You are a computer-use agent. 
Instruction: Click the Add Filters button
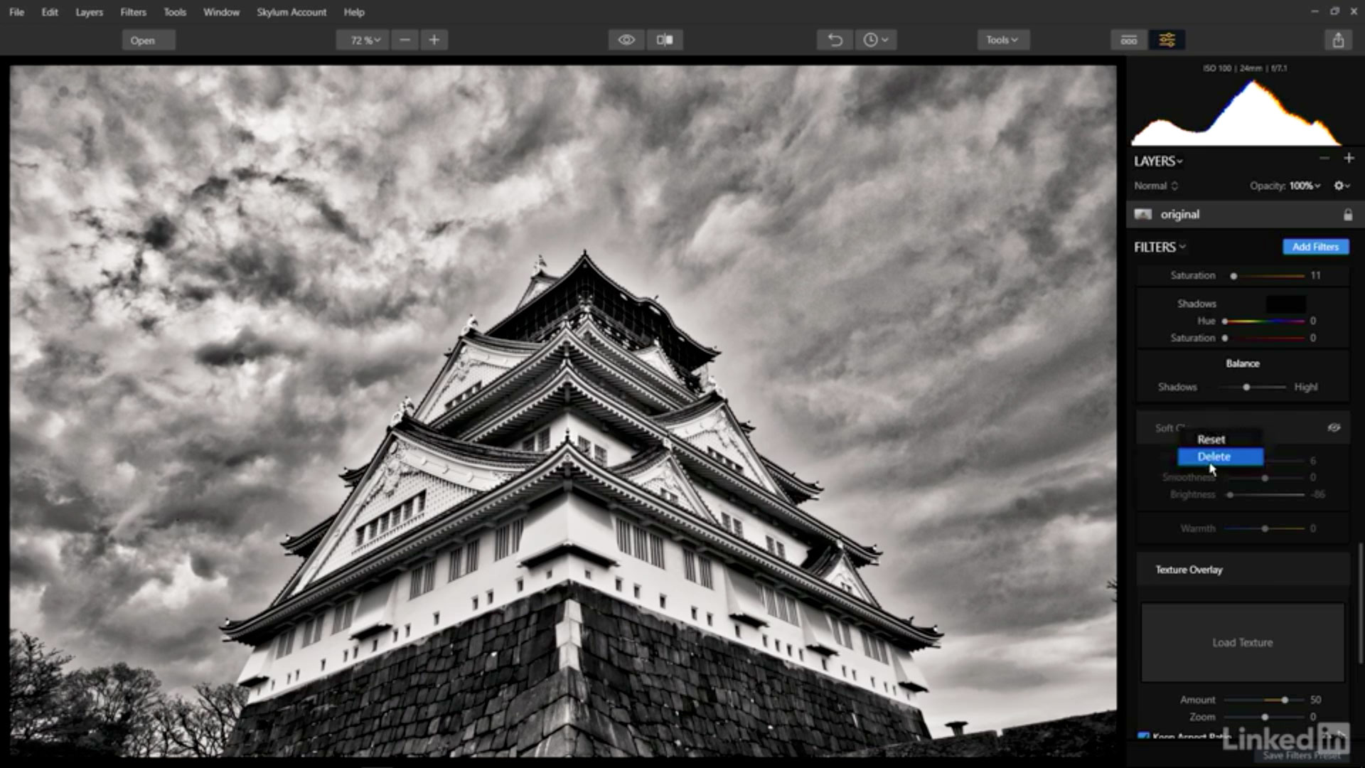click(1315, 247)
